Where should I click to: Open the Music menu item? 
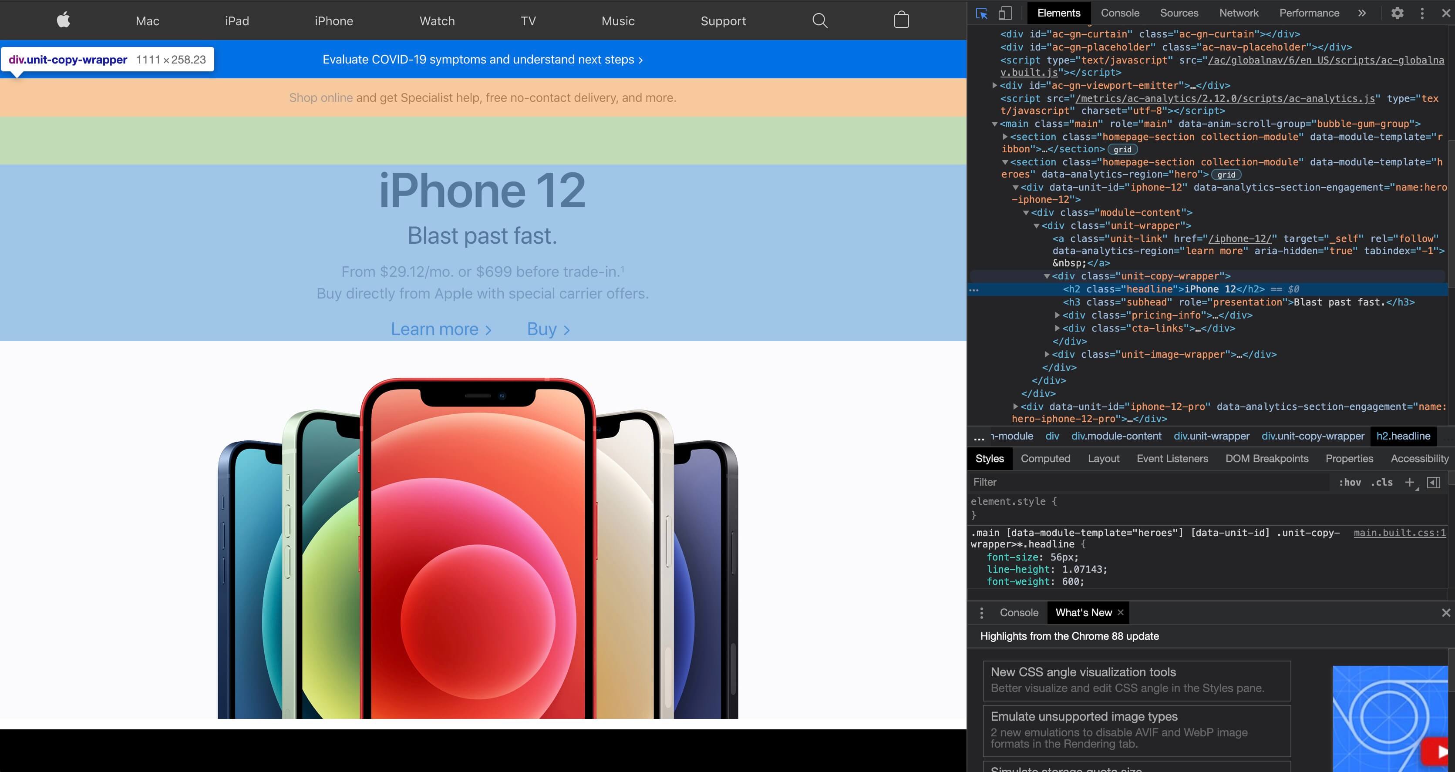618,21
